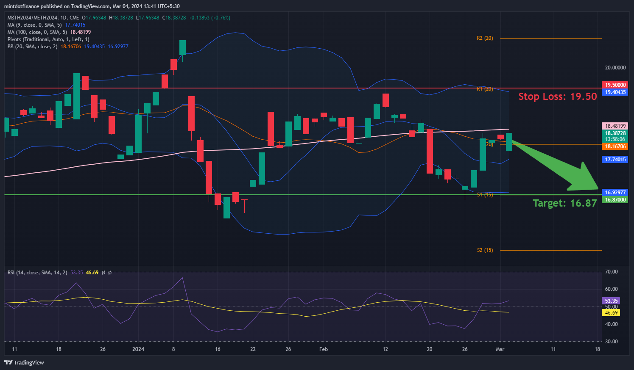Select the 70.00 RSI scale value

click(611, 272)
